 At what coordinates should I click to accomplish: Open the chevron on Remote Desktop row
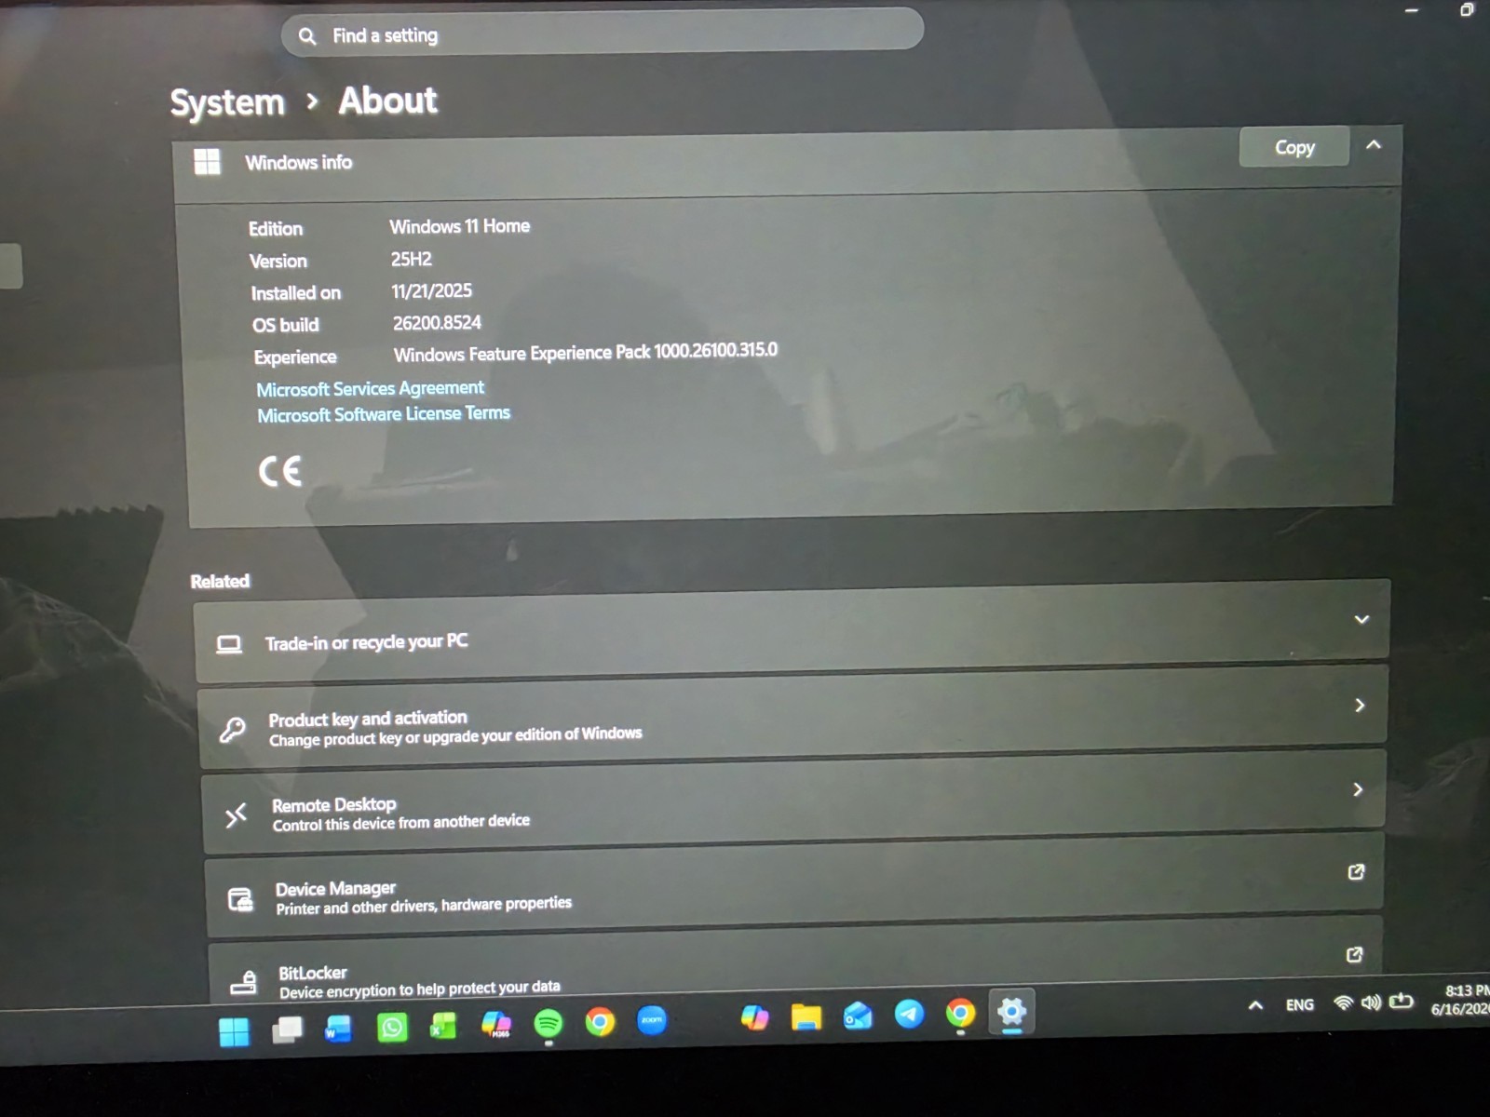point(1358,789)
